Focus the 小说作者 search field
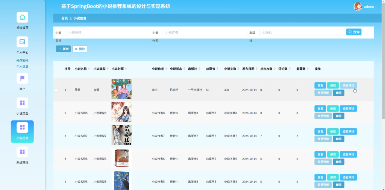This screenshot has height=190, width=385. (205, 32)
